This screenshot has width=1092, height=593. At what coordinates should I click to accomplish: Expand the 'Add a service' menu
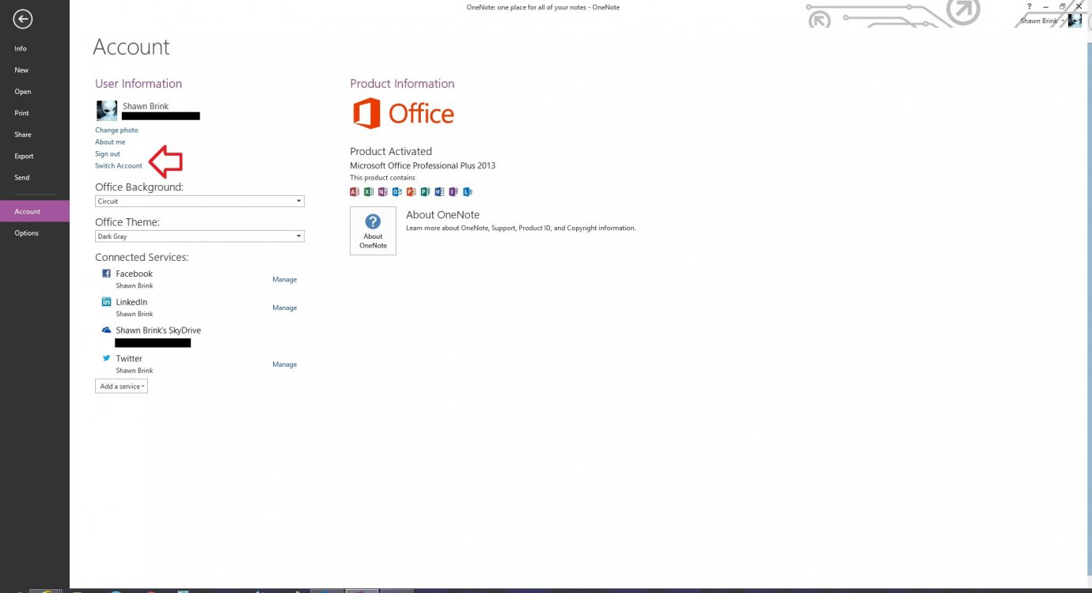point(121,386)
